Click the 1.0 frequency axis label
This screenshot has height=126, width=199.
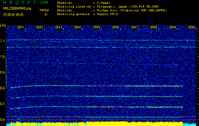[3, 57]
